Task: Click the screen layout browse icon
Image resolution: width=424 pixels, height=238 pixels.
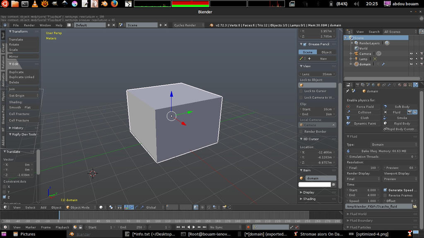Action: point(69,25)
